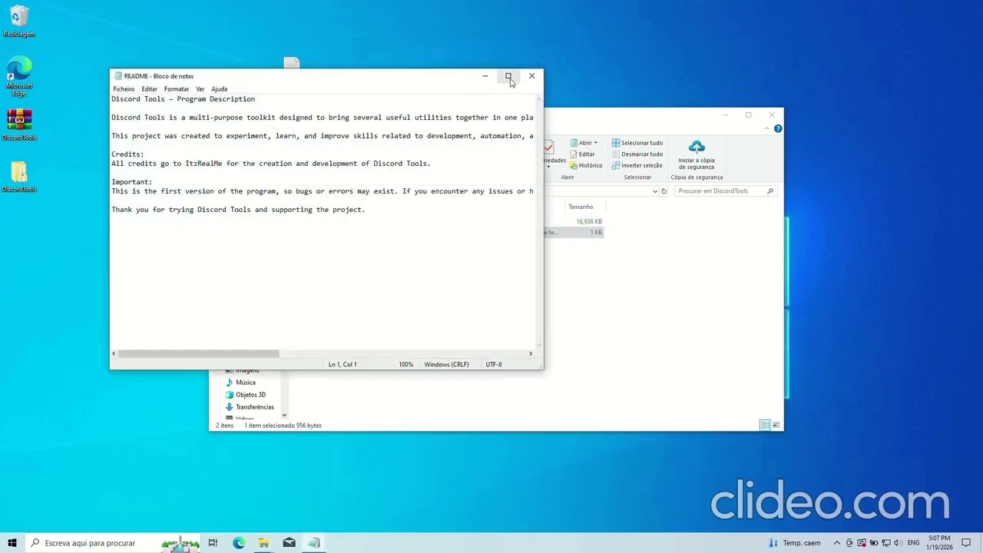Open File Explorer from the taskbar

(263, 543)
